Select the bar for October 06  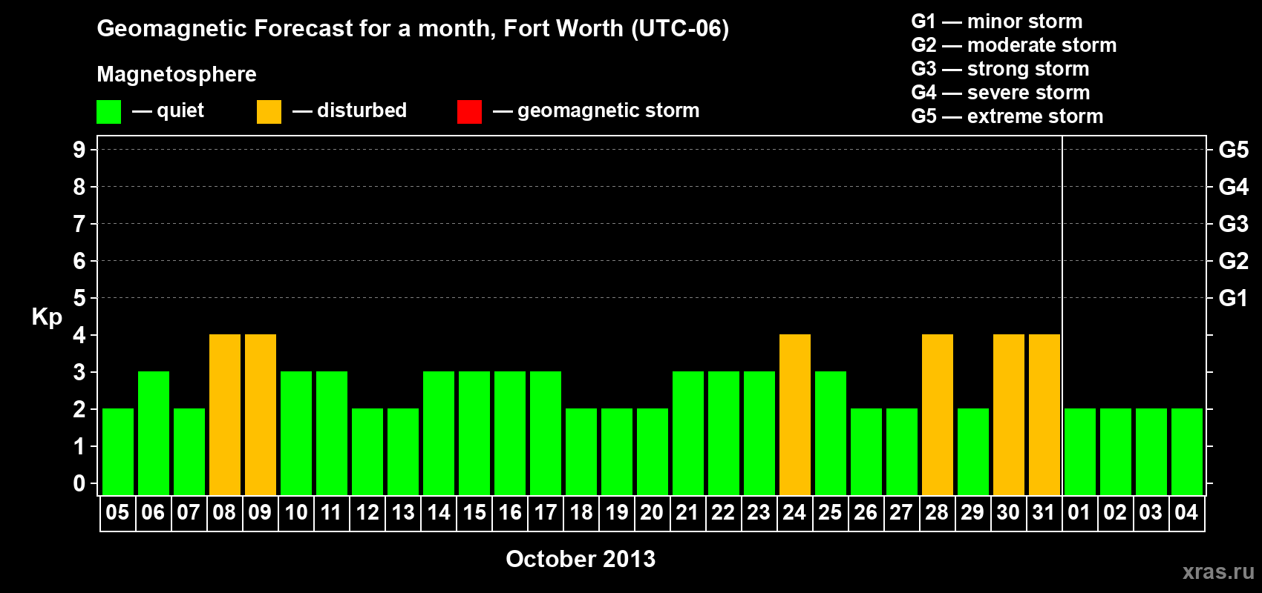tap(154, 433)
